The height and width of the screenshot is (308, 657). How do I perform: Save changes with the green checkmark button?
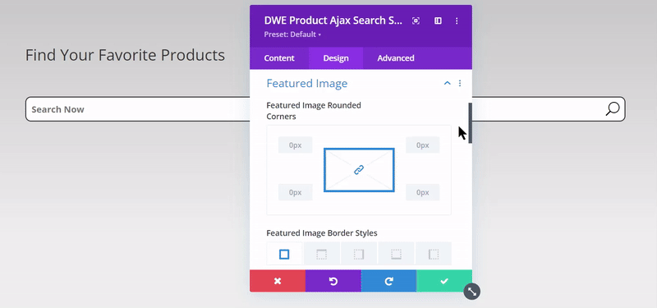[444, 281]
